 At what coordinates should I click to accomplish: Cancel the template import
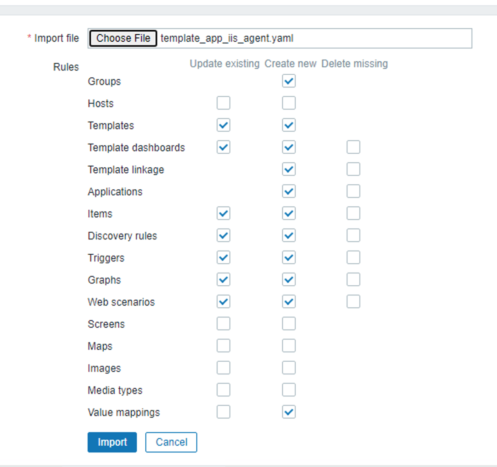click(171, 442)
